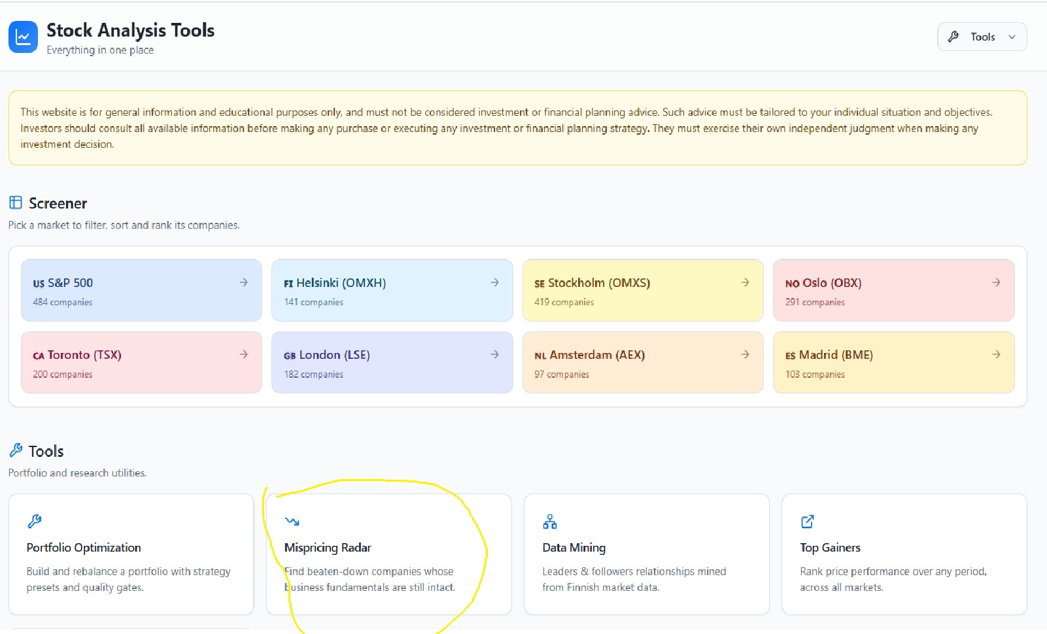Open the Helsinki (OMXH) screener card
Image resolution: width=1047 pixels, height=634 pixels.
[392, 290]
